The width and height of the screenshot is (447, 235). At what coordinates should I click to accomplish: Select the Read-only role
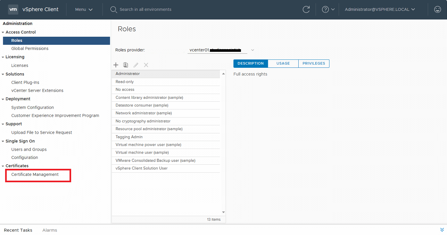[x=166, y=82]
